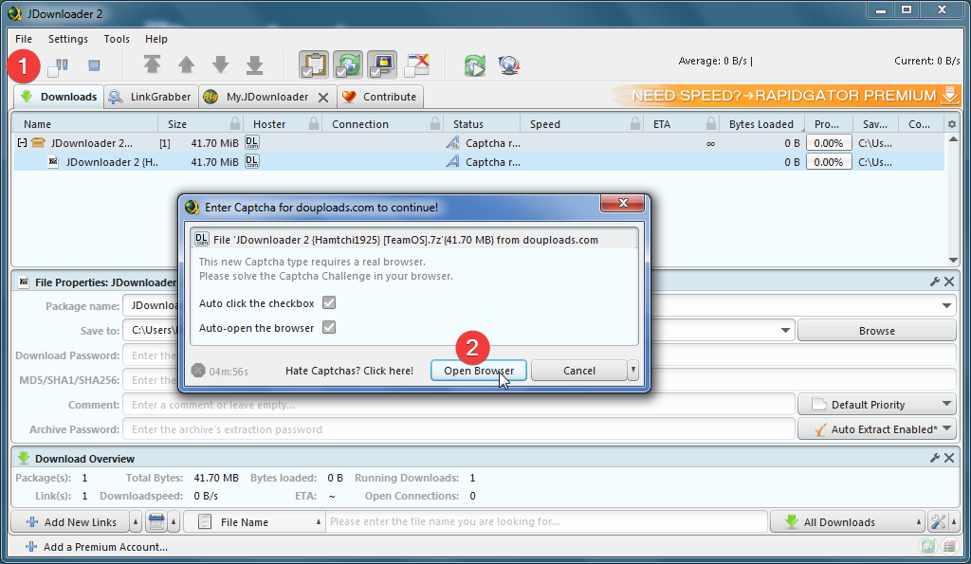Image resolution: width=971 pixels, height=564 pixels.
Task: Close the File Properties panel
Action: 949,282
